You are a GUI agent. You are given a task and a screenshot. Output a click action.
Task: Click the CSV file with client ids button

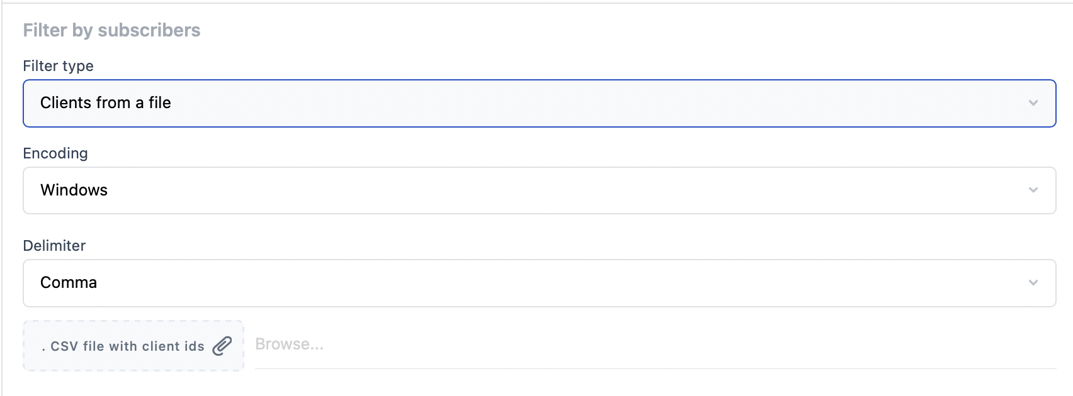133,346
